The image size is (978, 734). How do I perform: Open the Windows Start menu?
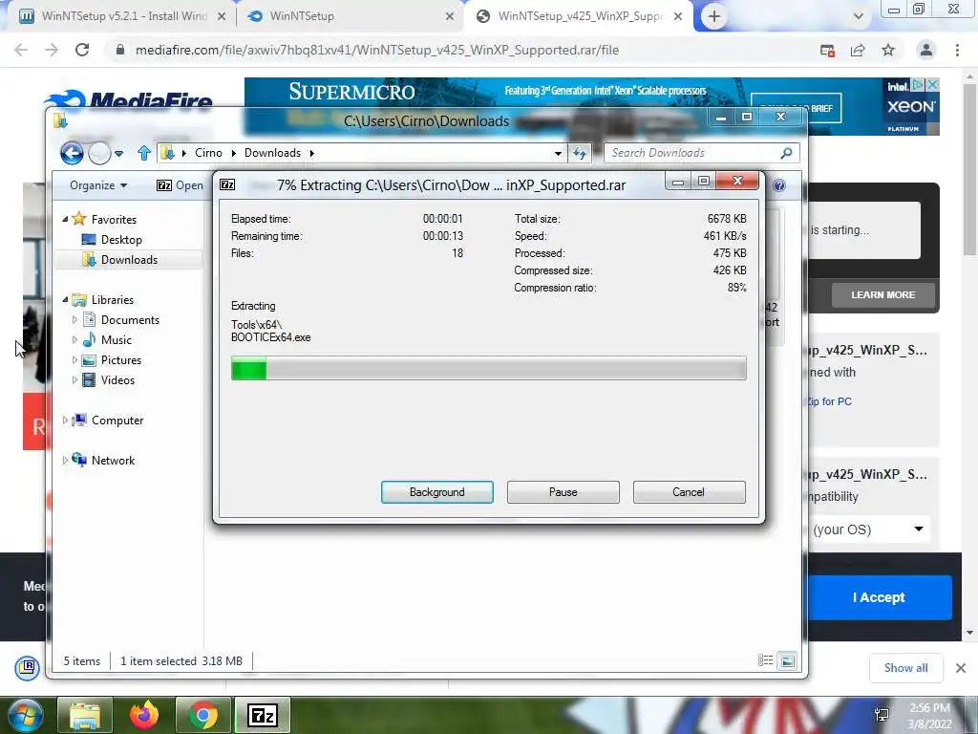(25, 715)
